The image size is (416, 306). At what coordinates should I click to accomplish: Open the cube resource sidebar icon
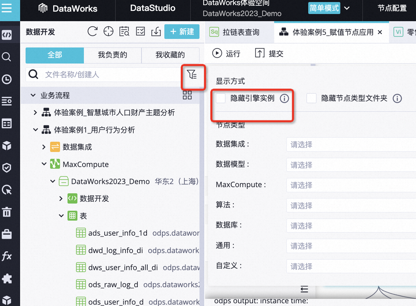pyautogui.click(x=7, y=146)
